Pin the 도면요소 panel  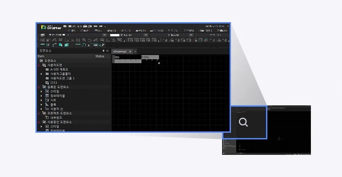pos(103,51)
